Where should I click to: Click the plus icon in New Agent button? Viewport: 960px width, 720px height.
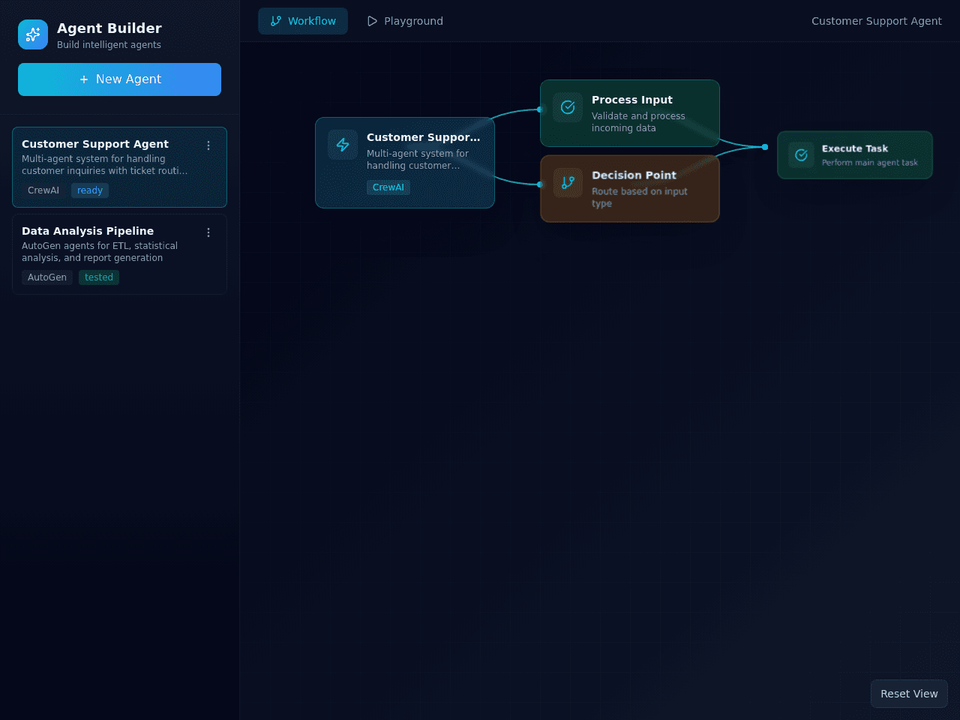(x=84, y=79)
